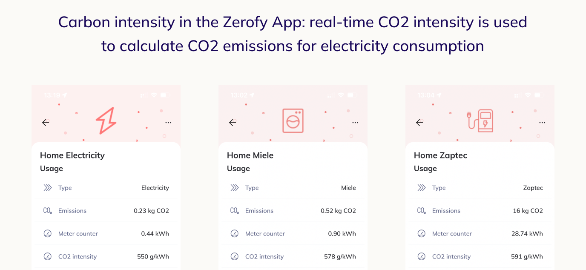Expand the Type row chevrons in Home Miele
The width and height of the screenshot is (586, 270).
234,187
